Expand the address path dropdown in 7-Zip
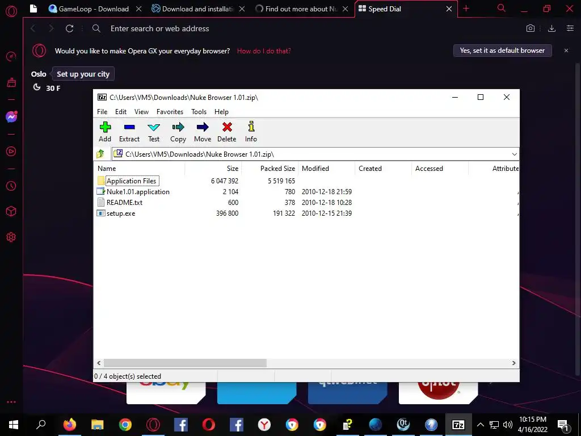 (514, 154)
